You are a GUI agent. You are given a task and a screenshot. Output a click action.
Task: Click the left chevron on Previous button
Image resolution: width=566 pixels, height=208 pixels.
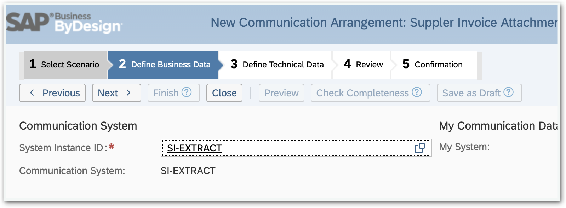[32, 93]
